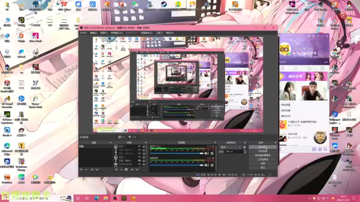This screenshot has width=360, height=202.
Task: Open File Explorer from the taskbar
Action: click(106, 198)
